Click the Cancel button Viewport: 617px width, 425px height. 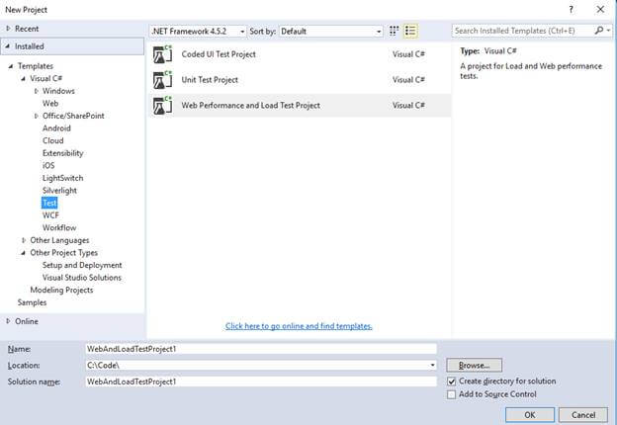583,415
